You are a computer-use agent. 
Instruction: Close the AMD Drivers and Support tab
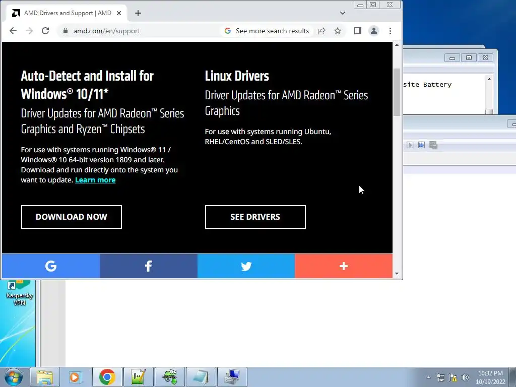click(119, 13)
